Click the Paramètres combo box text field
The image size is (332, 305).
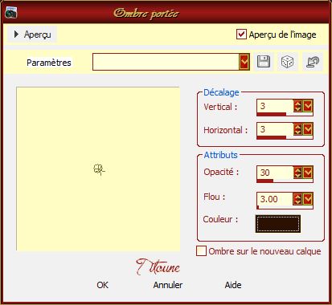166,62
